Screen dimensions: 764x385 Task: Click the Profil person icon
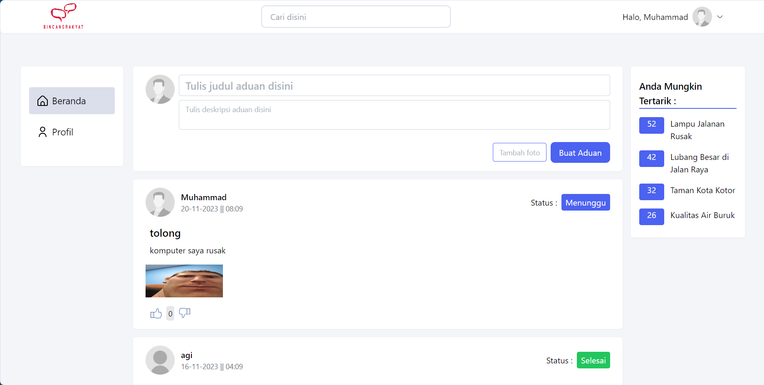42,132
